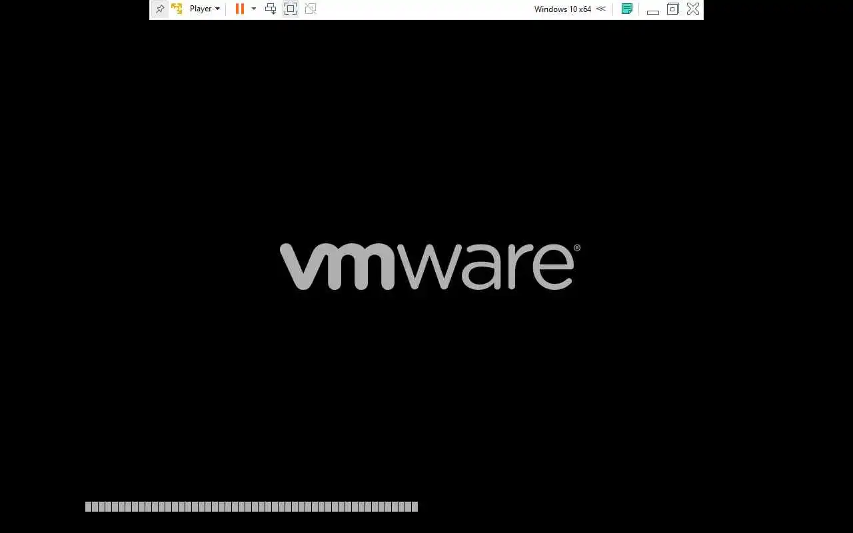Screen dimensions: 853x533
Task: Close VMware Player with the X button
Action: point(693,9)
